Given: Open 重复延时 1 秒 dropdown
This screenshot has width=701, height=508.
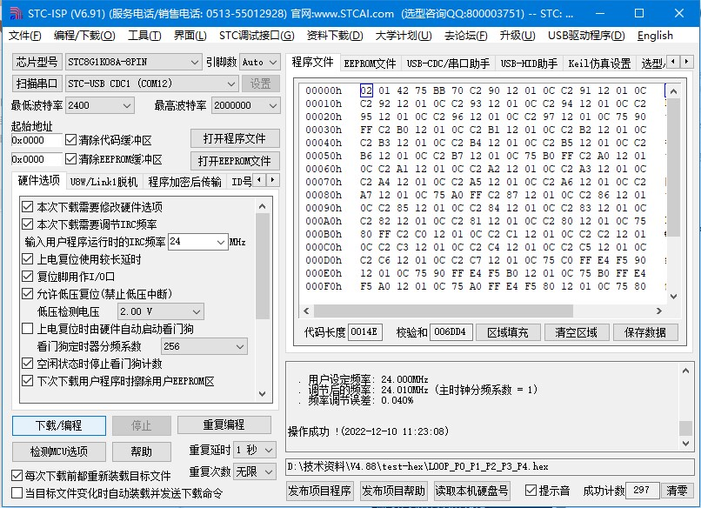Looking at the screenshot, I should pyautogui.click(x=254, y=450).
